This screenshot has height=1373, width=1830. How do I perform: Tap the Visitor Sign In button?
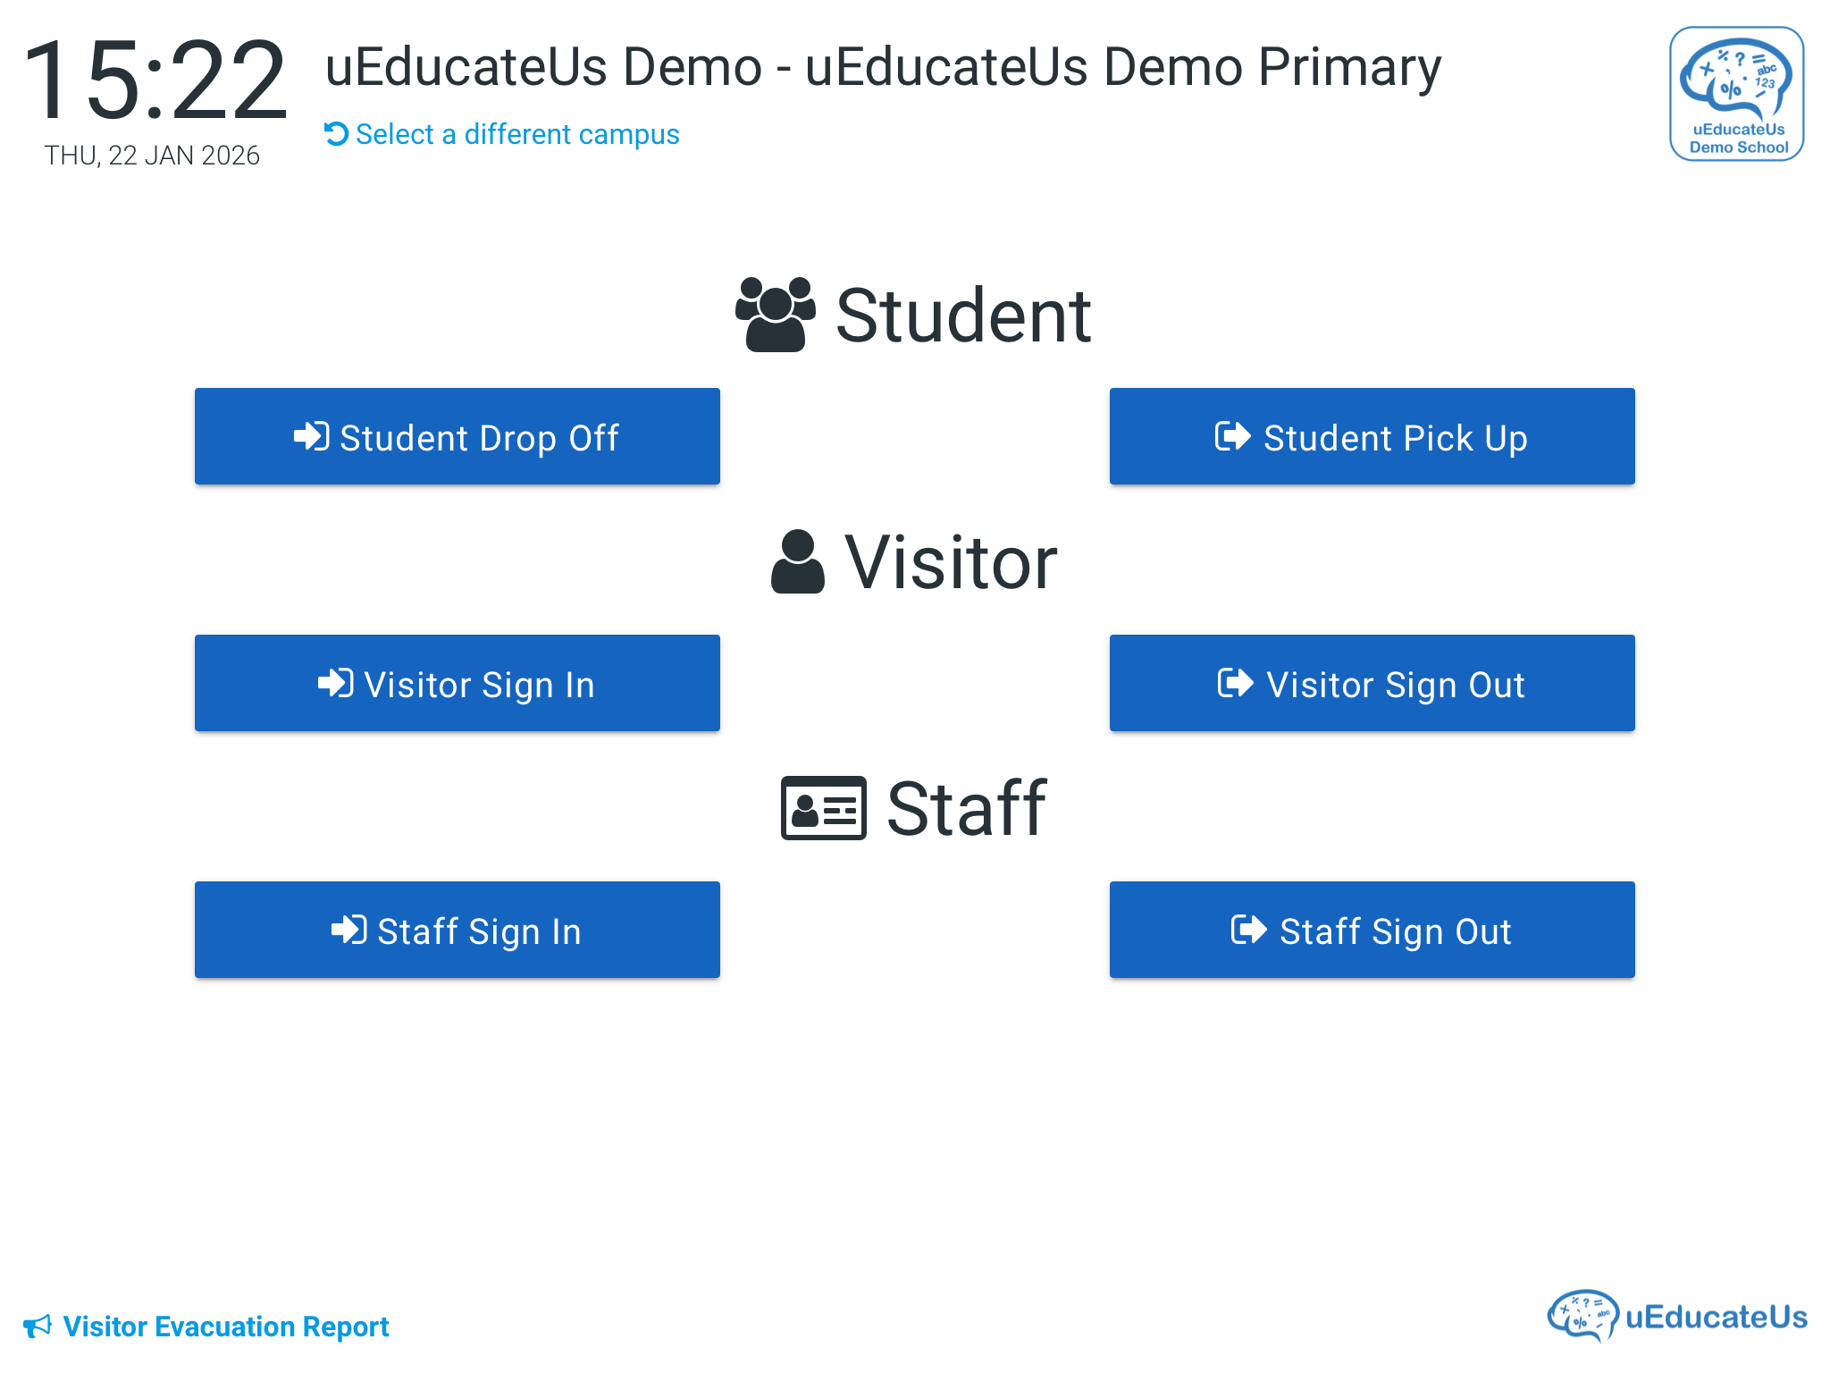[x=457, y=684]
